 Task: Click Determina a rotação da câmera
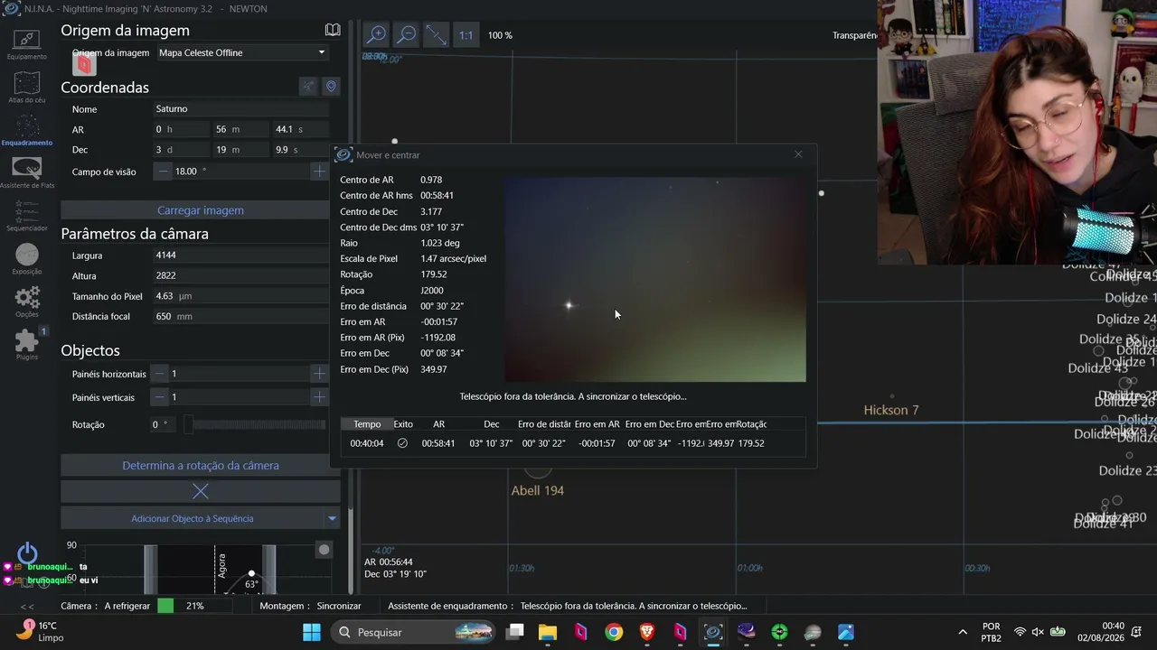201,466
